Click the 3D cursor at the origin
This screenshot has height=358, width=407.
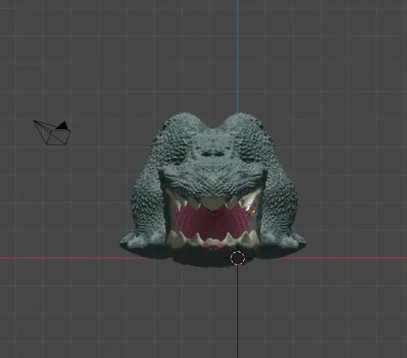[237, 259]
